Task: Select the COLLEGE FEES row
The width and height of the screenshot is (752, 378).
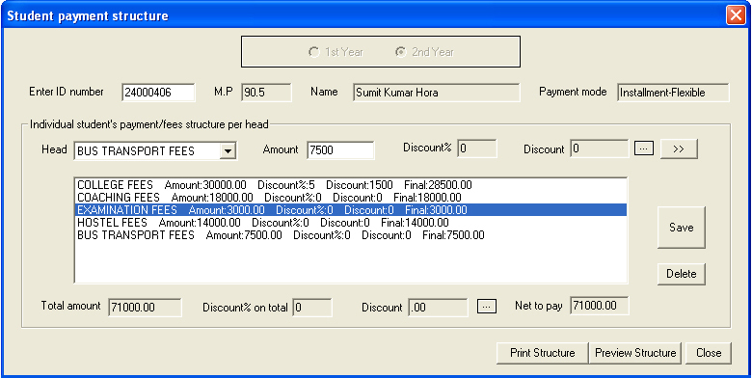Action: click(351, 185)
